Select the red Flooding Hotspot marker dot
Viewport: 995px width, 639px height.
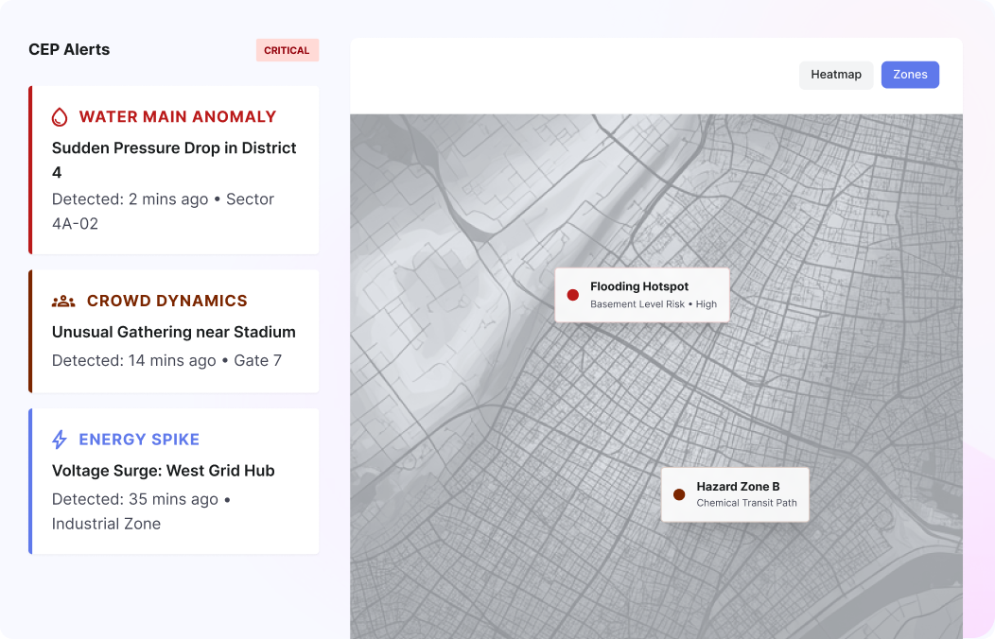pyautogui.click(x=572, y=295)
